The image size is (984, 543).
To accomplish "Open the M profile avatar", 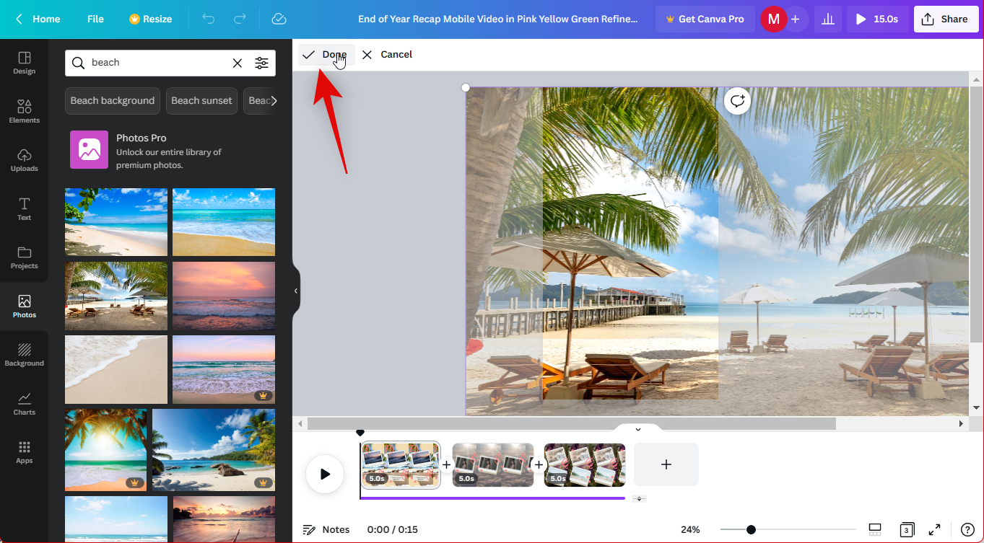I will (x=773, y=19).
